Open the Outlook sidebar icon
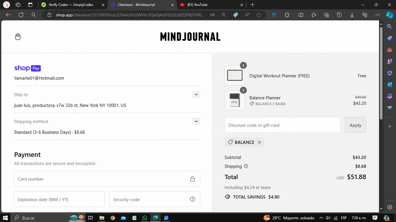 point(390,85)
